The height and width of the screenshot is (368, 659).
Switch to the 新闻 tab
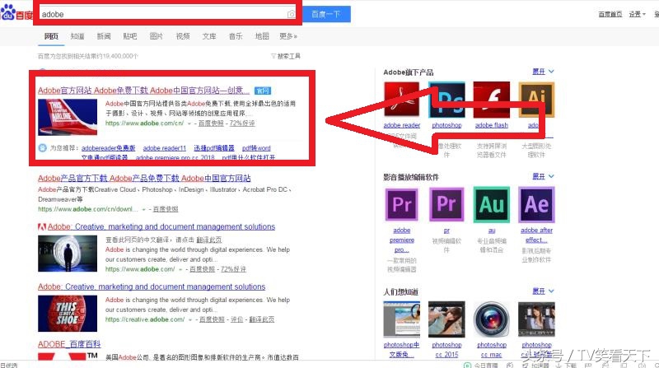coord(104,36)
